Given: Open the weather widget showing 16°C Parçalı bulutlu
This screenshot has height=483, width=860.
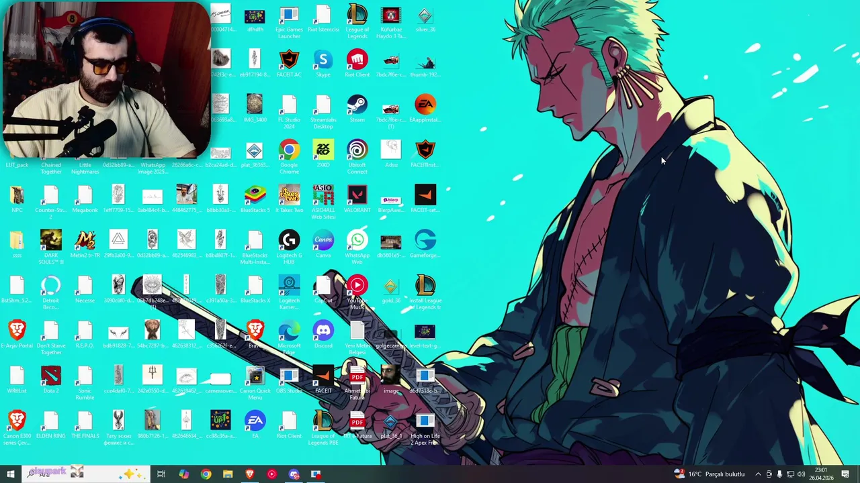Looking at the screenshot, I should pyautogui.click(x=709, y=474).
